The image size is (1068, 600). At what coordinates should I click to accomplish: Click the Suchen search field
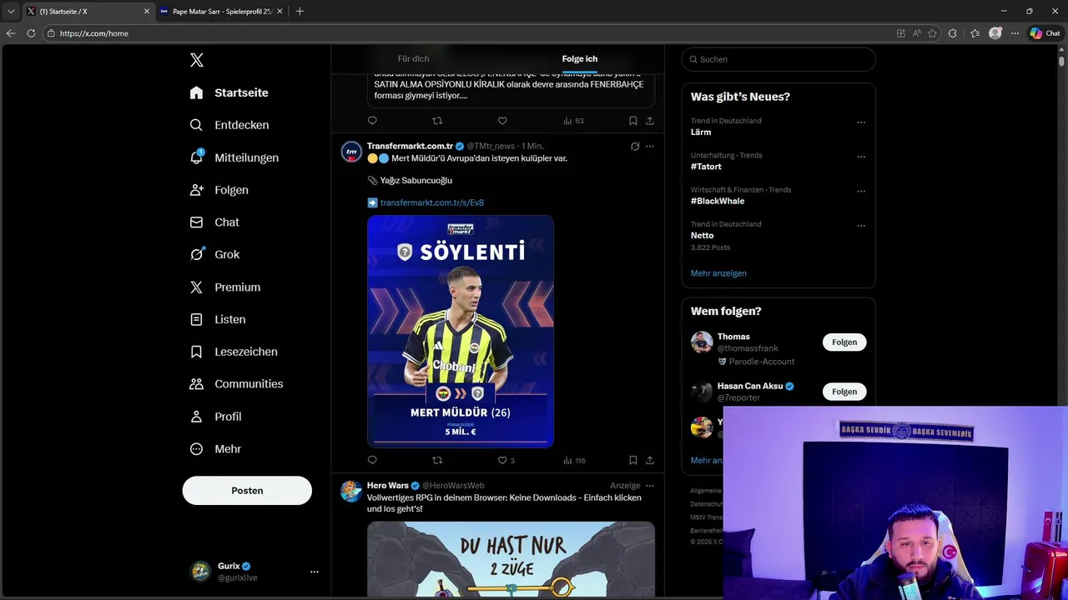coord(778,59)
